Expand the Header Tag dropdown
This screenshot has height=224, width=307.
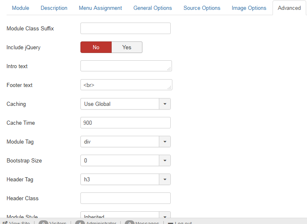click(126, 179)
